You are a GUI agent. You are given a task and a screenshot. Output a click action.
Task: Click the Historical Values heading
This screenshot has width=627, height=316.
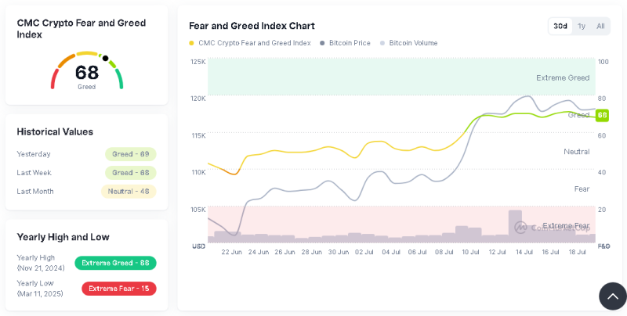[55, 131]
